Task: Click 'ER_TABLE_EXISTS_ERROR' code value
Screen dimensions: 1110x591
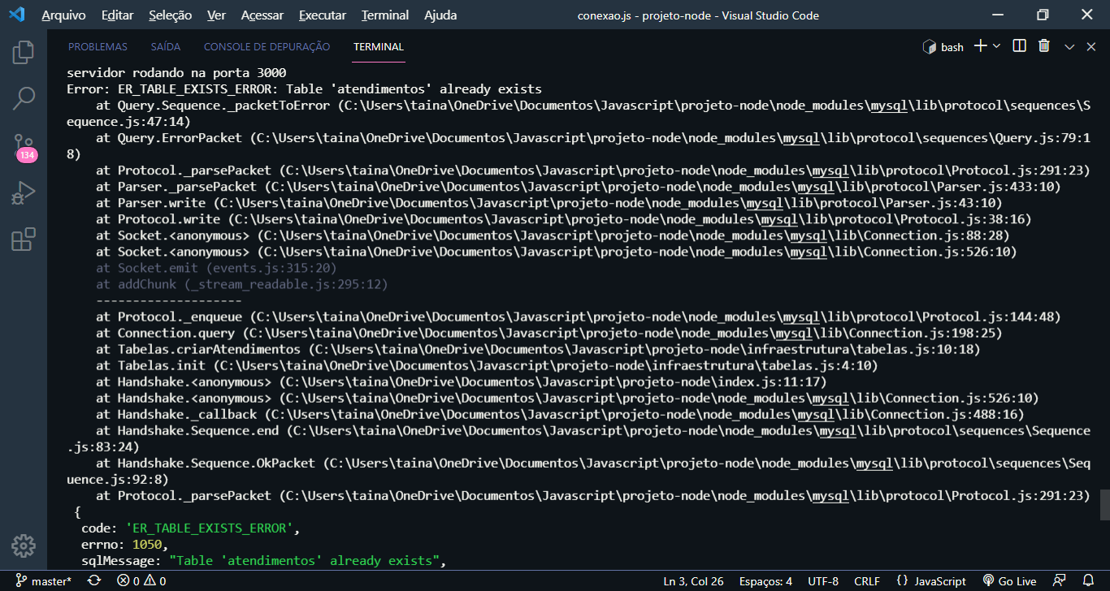Action: pos(210,528)
